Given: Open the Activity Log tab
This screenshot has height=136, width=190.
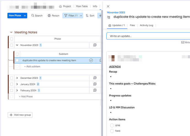Looking at the screenshot, I should pyautogui.click(x=146, y=25).
